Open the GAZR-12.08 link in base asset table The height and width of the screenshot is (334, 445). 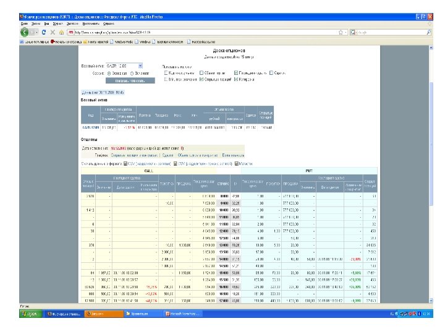pyautogui.click(x=90, y=128)
